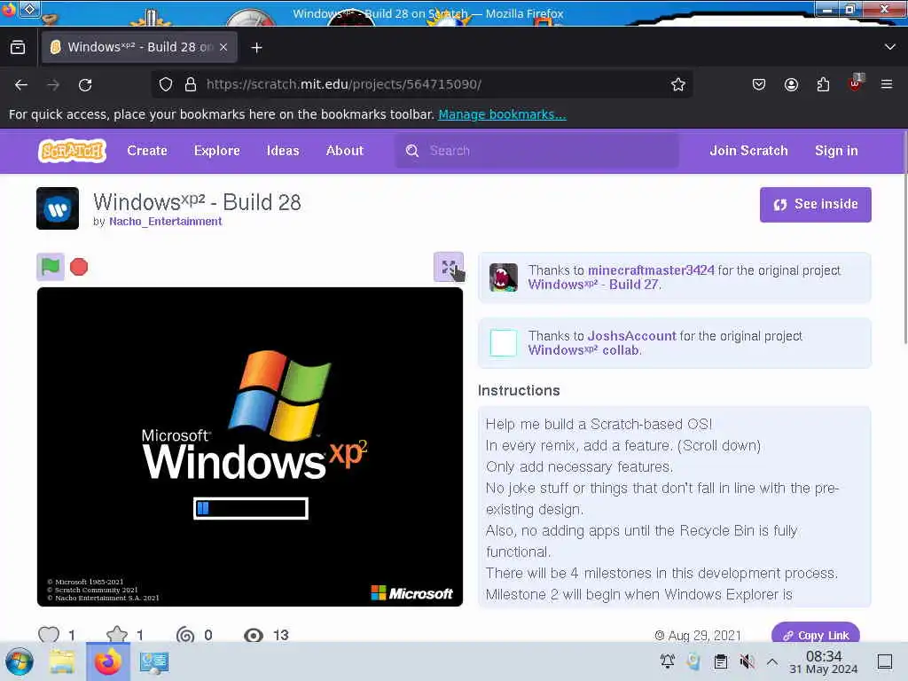Open the Explore menu item

tap(217, 151)
